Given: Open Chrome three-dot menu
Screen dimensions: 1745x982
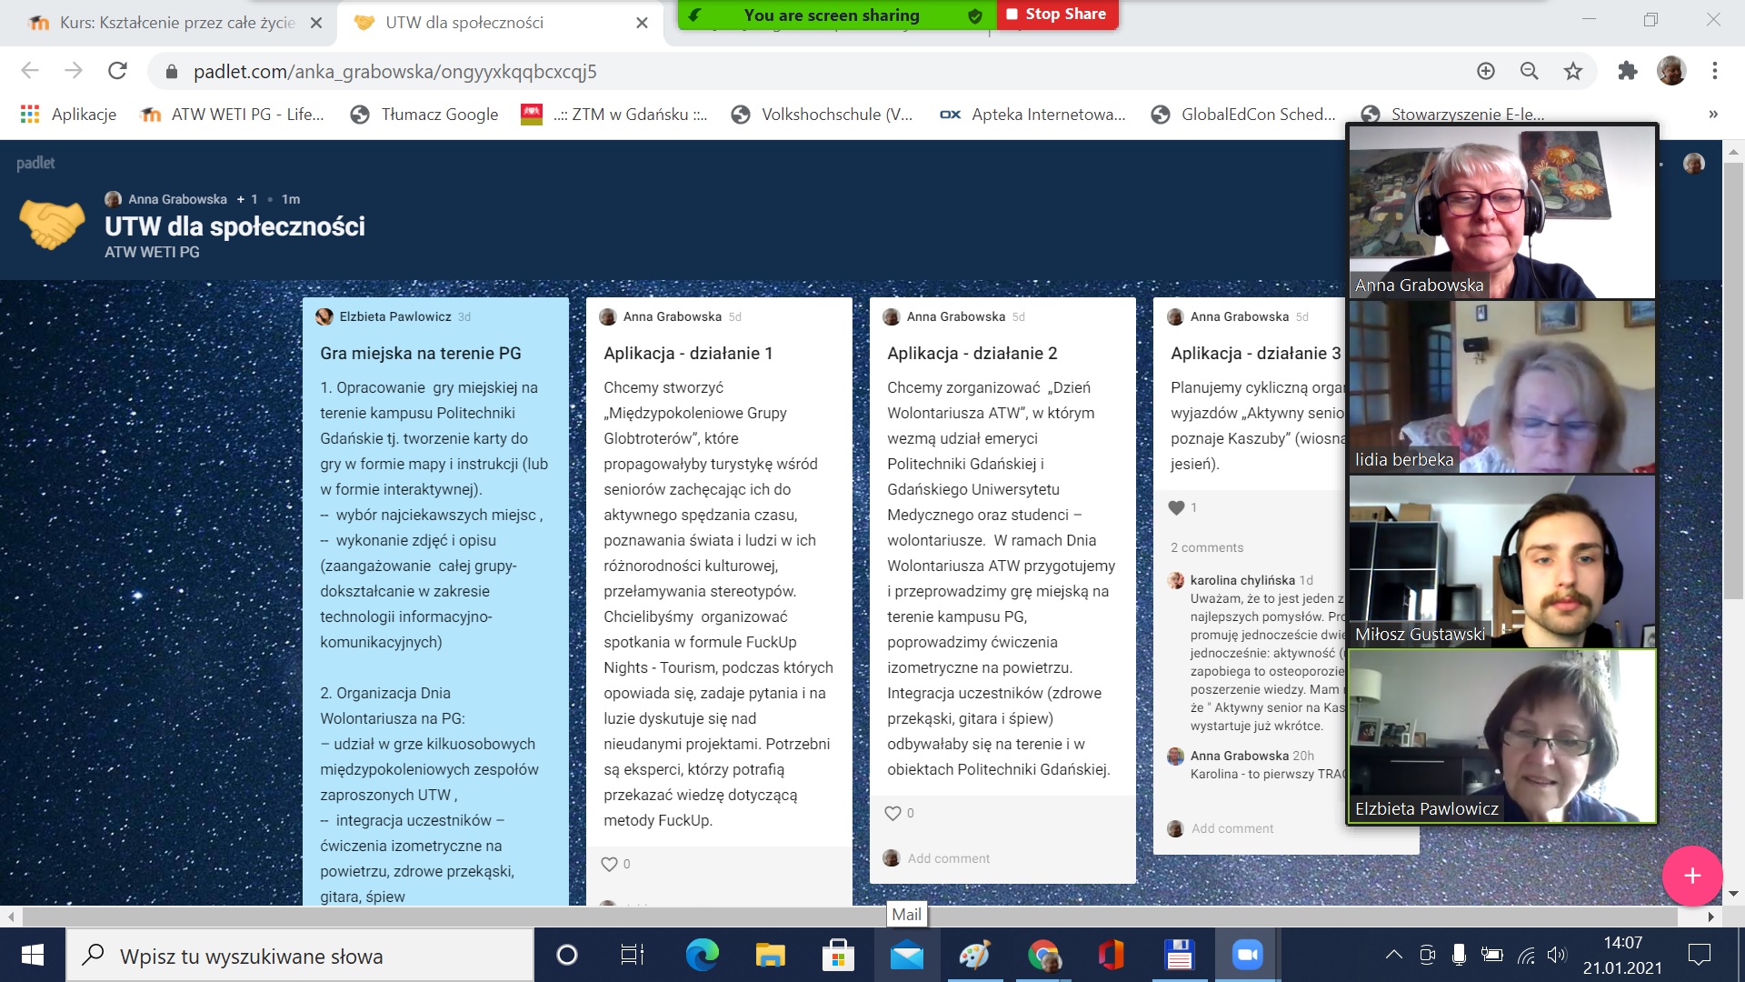Looking at the screenshot, I should pyautogui.click(x=1714, y=71).
